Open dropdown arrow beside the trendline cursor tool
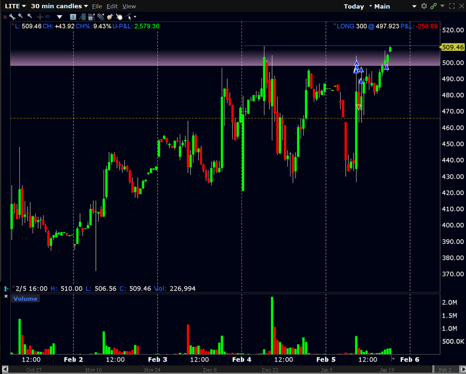466x374 pixels. click(x=135, y=17)
